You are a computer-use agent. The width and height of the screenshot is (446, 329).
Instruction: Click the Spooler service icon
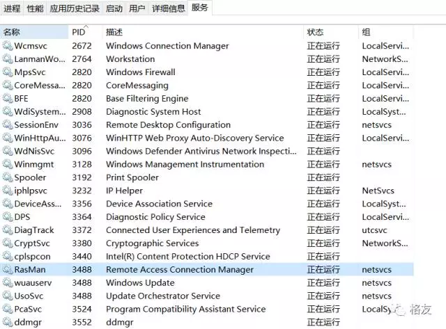point(8,177)
